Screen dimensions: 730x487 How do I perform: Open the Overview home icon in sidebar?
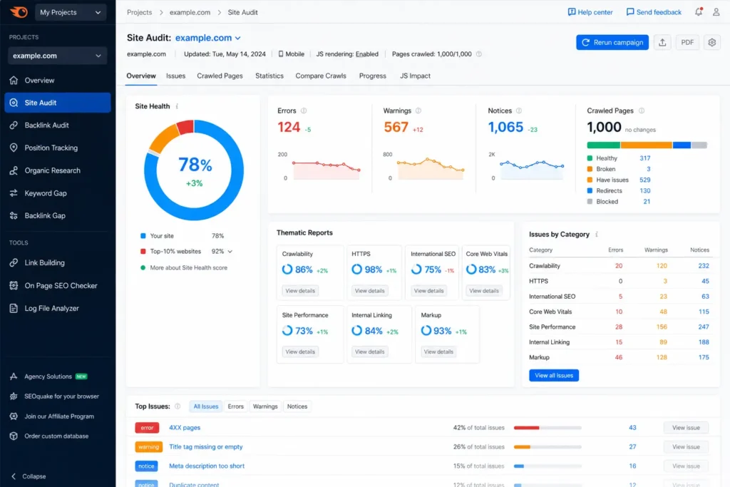[x=14, y=80]
